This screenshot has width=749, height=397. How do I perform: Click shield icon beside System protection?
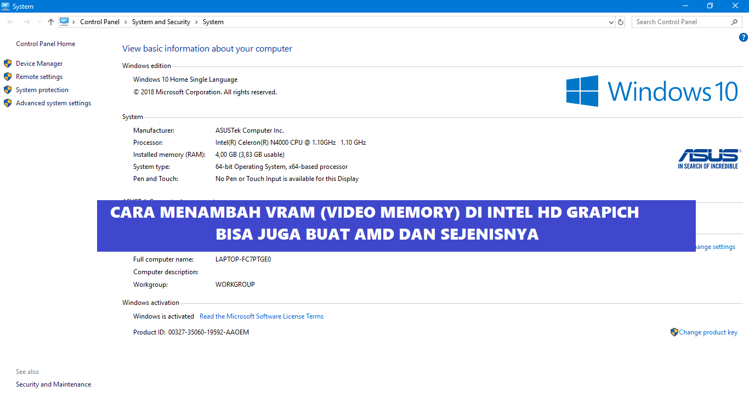[8, 90]
